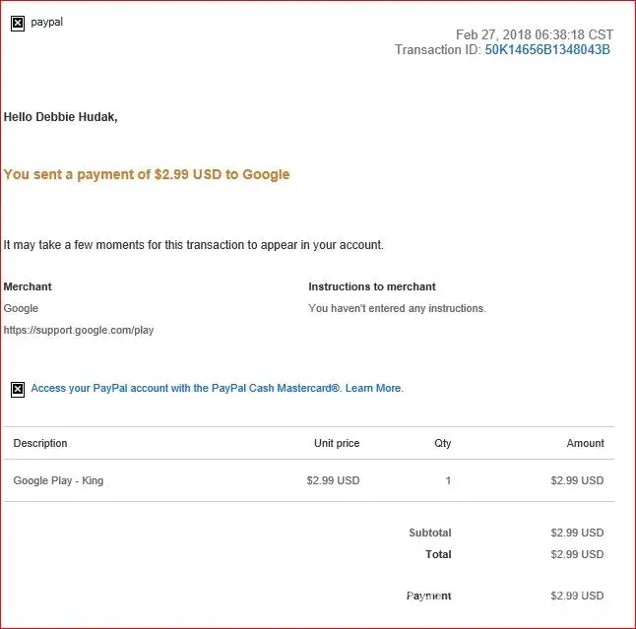Click the Google Play - King line item
The height and width of the screenshot is (629, 636).
58,480
